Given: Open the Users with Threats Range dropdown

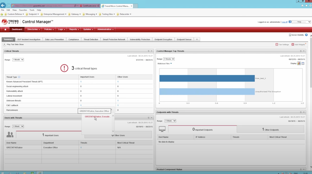Looking at the screenshot, I should pos(18,127).
